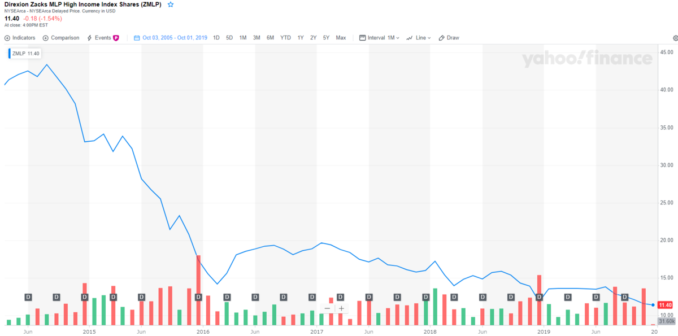Choose the YTD range

[x=285, y=38]
